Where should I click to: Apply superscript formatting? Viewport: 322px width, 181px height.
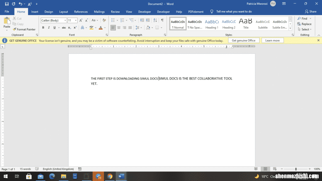[75, 28]
